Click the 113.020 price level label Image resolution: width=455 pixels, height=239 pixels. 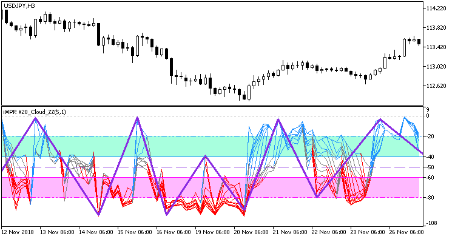[x=436, y=67]
